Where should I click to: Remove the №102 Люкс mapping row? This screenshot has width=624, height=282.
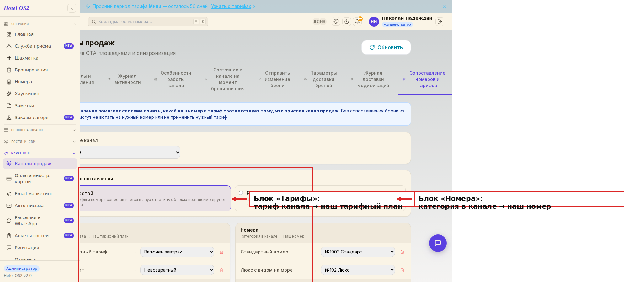402,270
